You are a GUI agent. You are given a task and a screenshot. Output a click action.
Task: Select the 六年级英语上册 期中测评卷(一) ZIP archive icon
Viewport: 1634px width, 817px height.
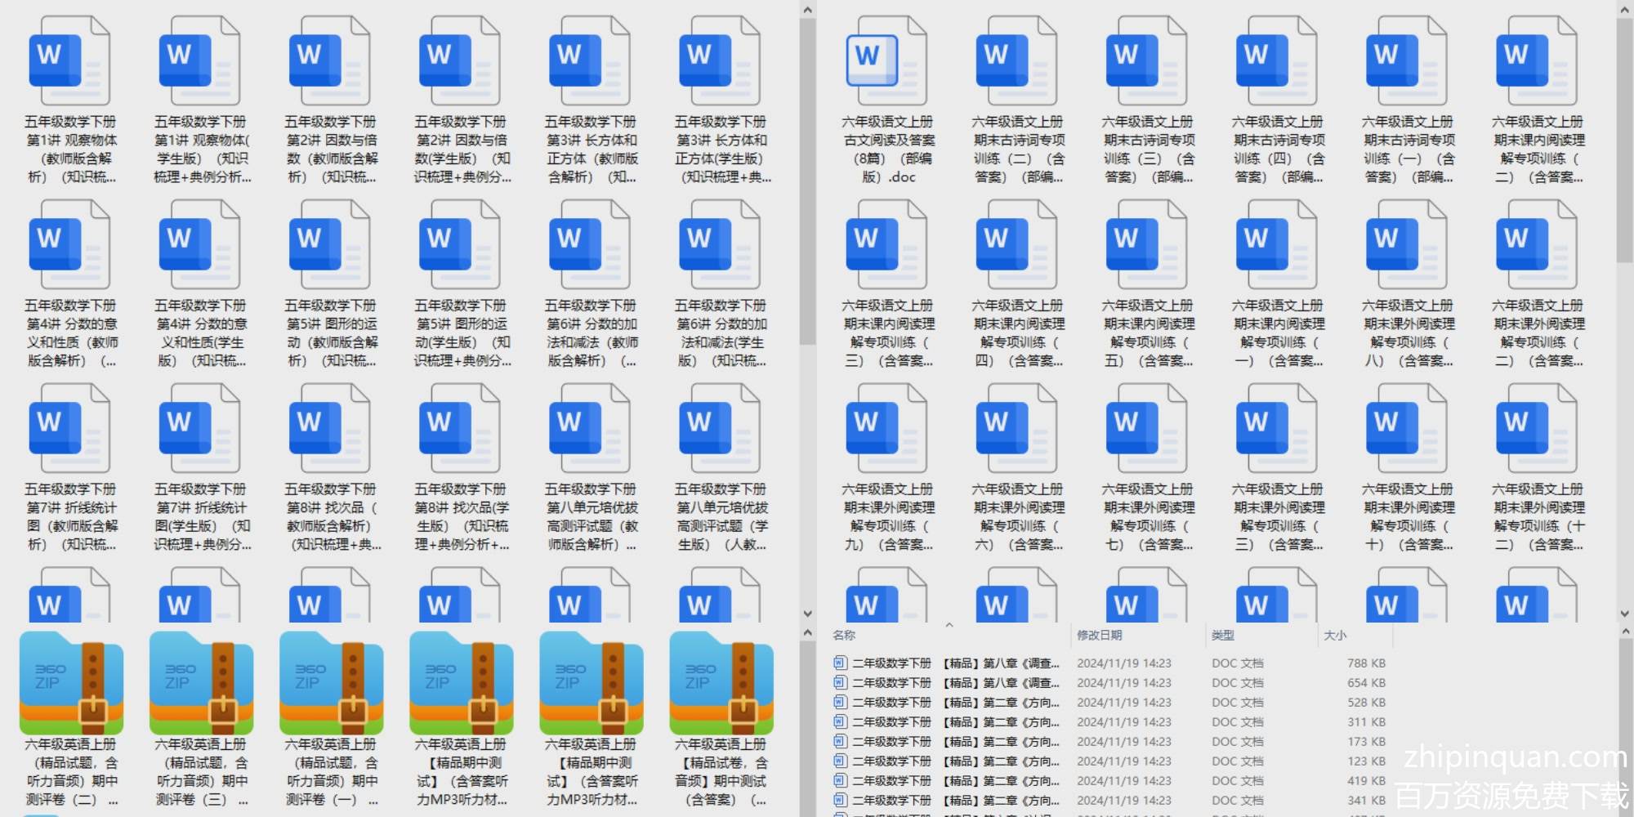(331, 684)
